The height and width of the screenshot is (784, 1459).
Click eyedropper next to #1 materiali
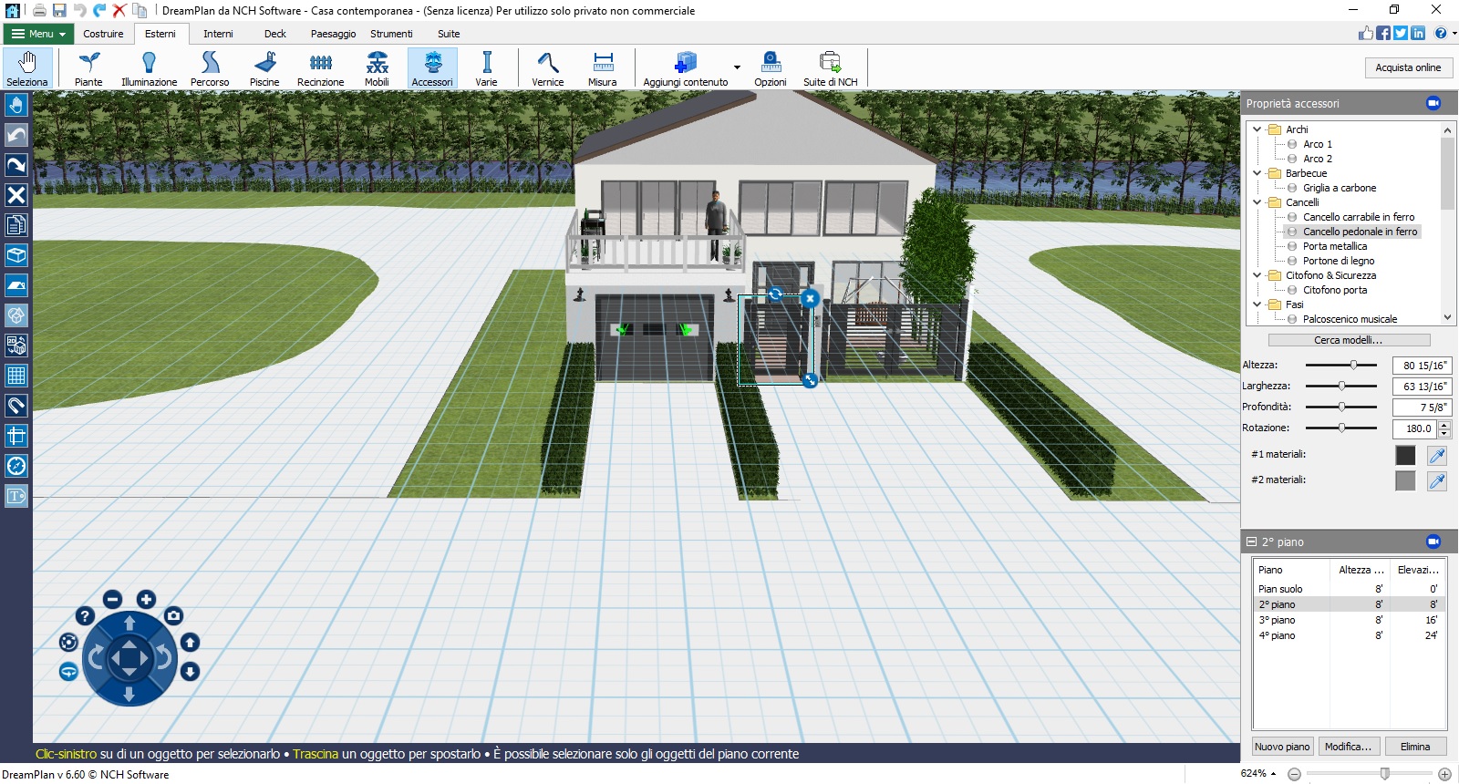1437,455
